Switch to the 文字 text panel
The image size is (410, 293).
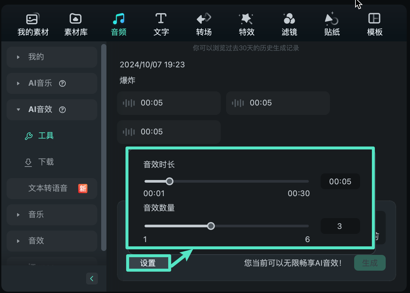pyautogui.click(x=161, y=24)
